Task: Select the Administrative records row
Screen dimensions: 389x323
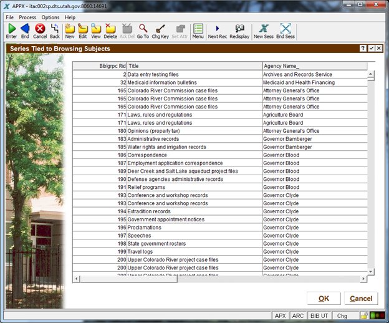Action: [220, 139]
